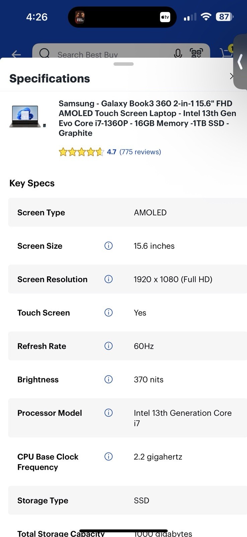
Task: Open the shopping cart
Action: coord(227,52)
